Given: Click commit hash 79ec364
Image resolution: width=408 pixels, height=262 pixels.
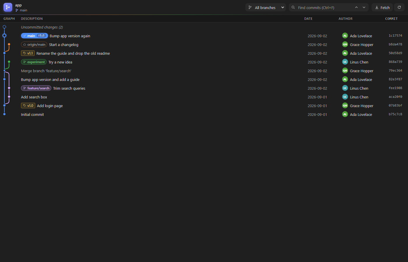Looking at the screenshot, I should 395,71.
